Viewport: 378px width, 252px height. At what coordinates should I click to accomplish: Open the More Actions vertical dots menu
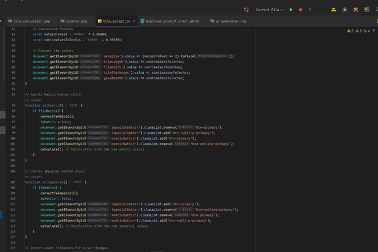pyautogui.click(x=310, y=9)
